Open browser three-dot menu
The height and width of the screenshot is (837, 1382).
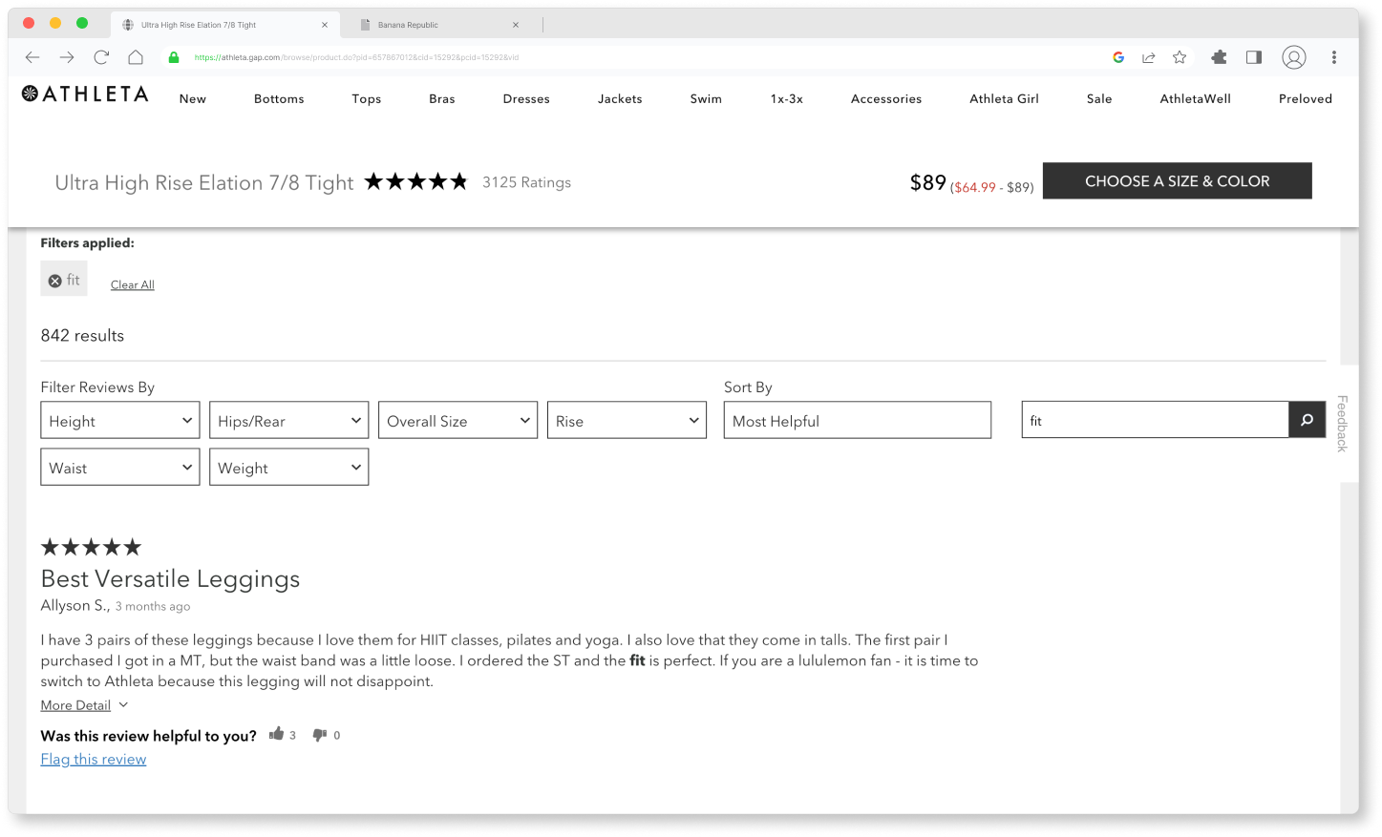(1334, 57)
